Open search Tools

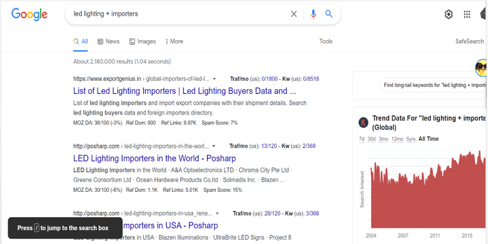(x=326, y=42)
